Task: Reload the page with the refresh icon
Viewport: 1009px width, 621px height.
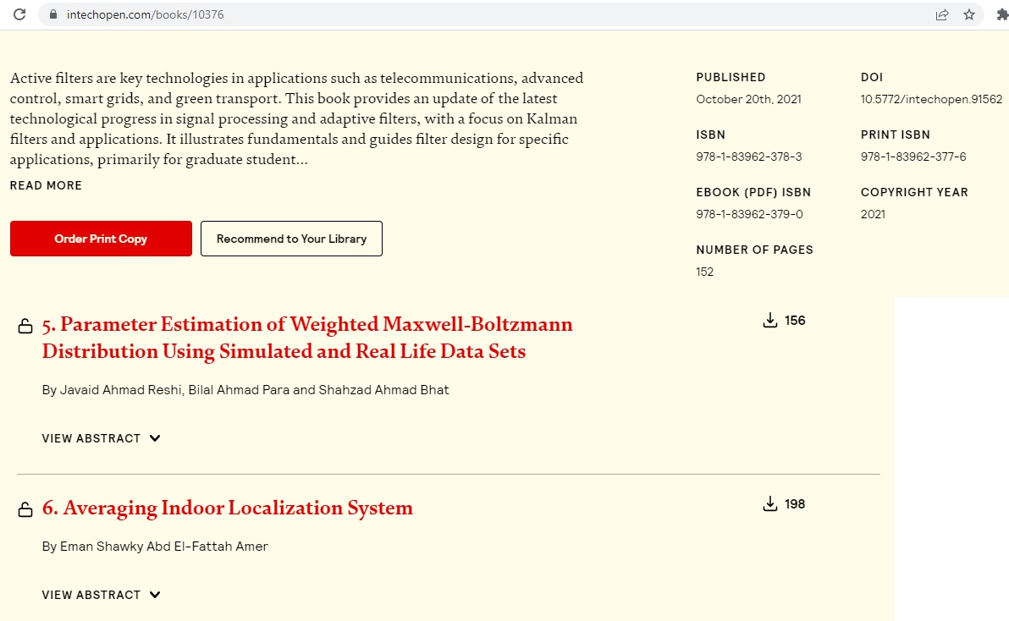Action: 19,14
